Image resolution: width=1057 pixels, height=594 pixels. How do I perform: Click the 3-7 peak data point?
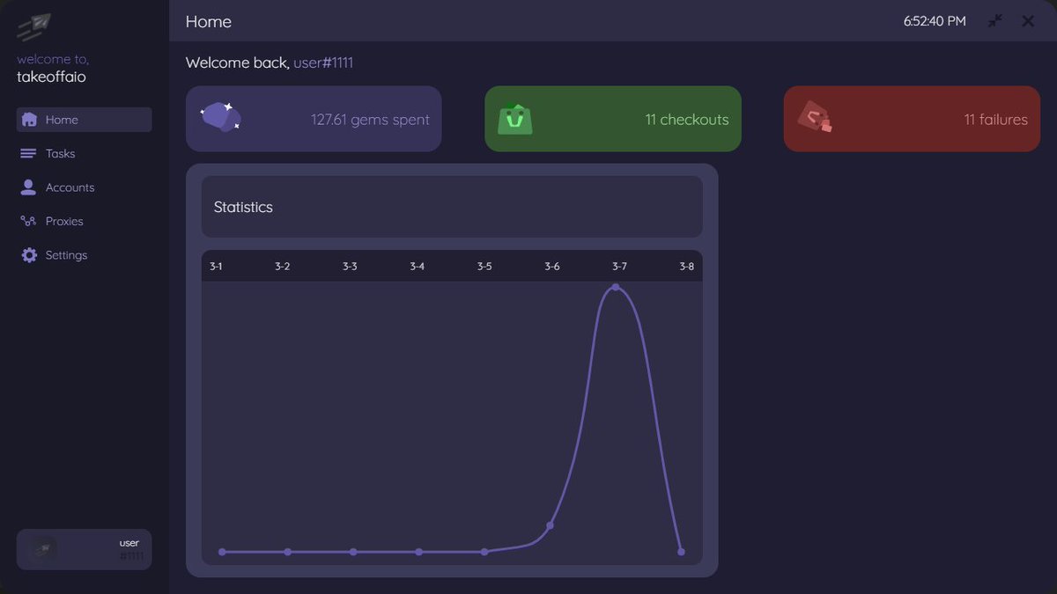(616, 287)
